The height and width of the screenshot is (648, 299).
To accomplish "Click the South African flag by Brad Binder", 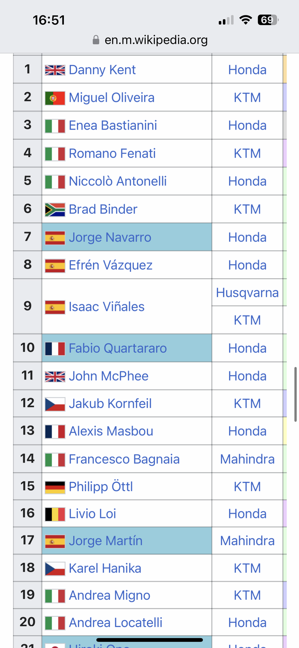I will click(55, 209).
